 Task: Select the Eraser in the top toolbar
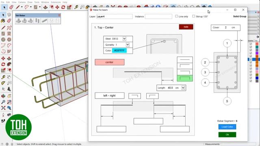coord(11,7)
